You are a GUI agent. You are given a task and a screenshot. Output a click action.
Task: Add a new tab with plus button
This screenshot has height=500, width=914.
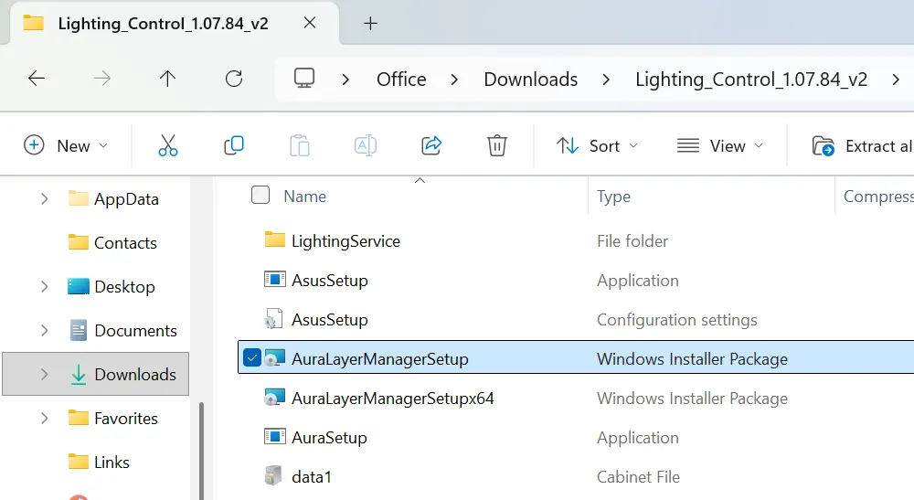[370, 24]
